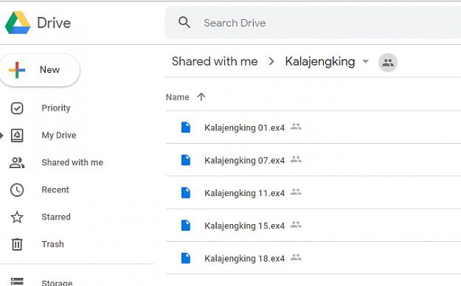The height and width of the screenshot is (286, 461).
Task: Click shared icon beside Kalajengking 01.ex4
Action: coord(296,127)
